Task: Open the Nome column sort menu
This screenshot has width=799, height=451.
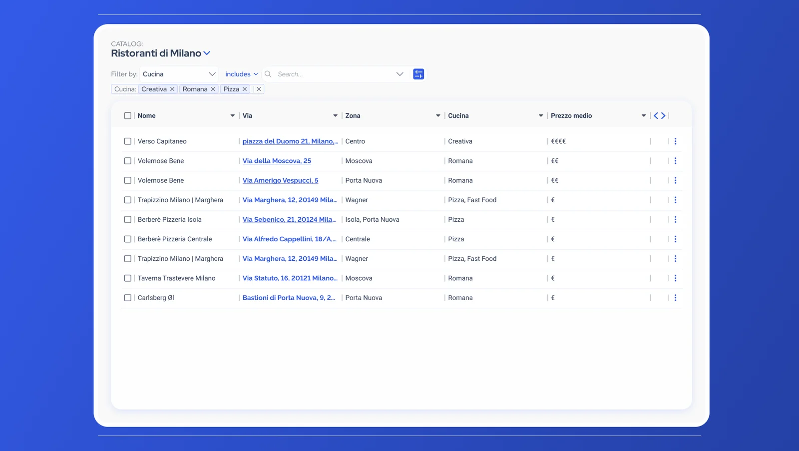Action: coord(232,116)
